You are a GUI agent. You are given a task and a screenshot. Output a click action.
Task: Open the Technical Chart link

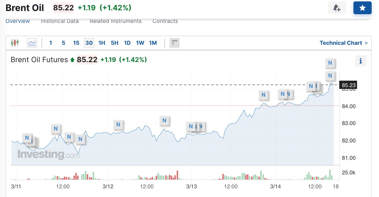tap(343, 43)
